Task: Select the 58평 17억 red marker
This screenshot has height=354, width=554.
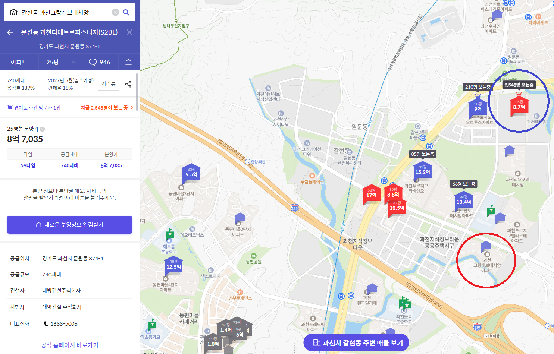Action: [x=371, y=194]
